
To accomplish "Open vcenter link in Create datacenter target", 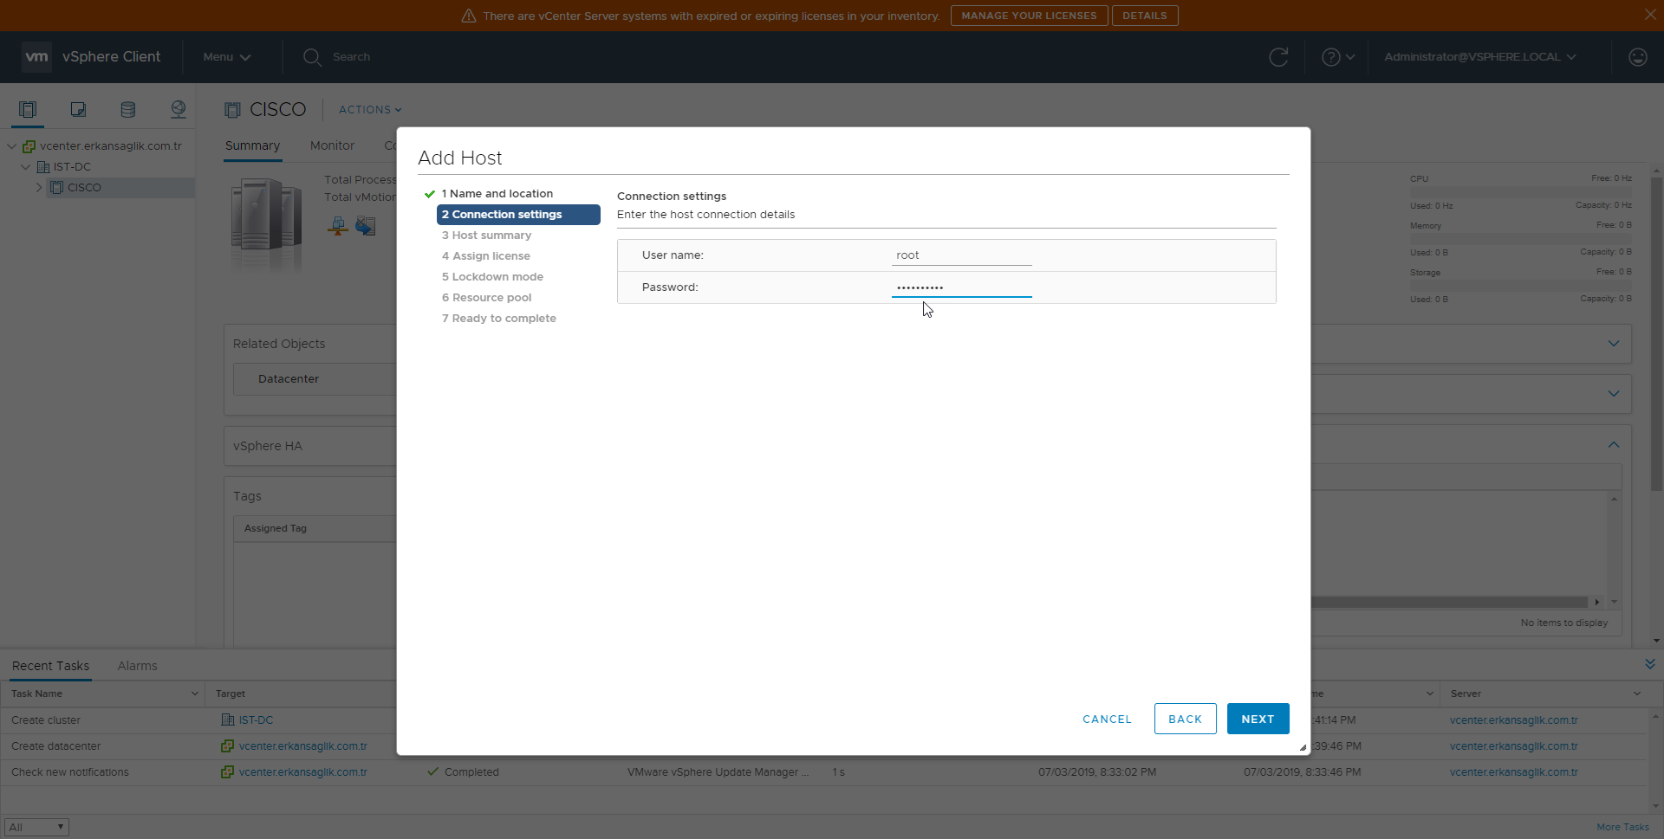I will pos(302,746).
